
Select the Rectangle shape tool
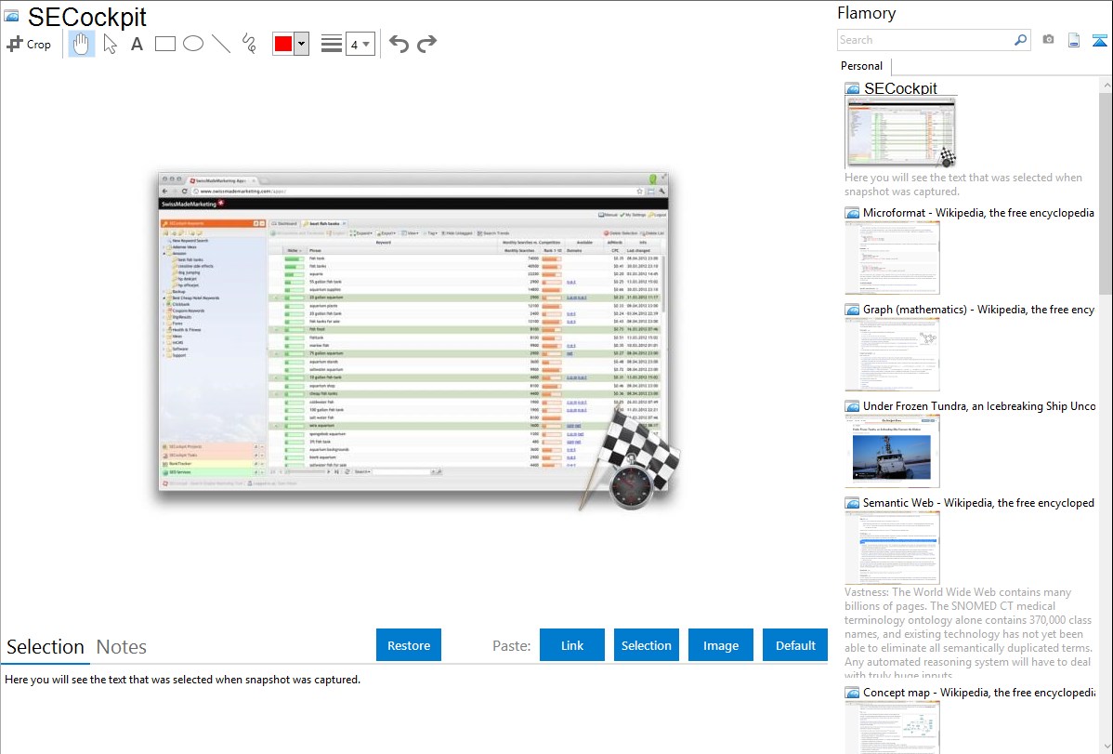tap(164, 44)
